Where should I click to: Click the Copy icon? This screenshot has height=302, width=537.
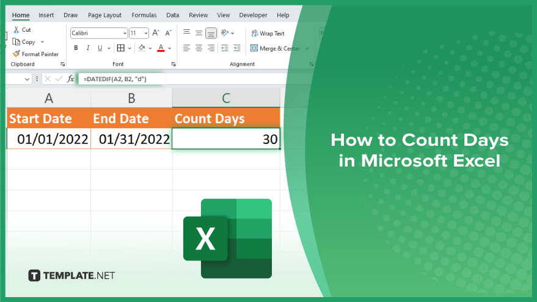pyautogui.click(x=16, y=41)
